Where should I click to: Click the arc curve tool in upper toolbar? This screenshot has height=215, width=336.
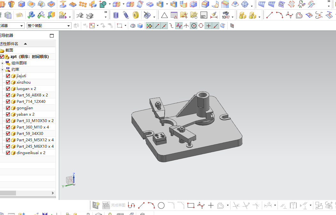[279, 15]
